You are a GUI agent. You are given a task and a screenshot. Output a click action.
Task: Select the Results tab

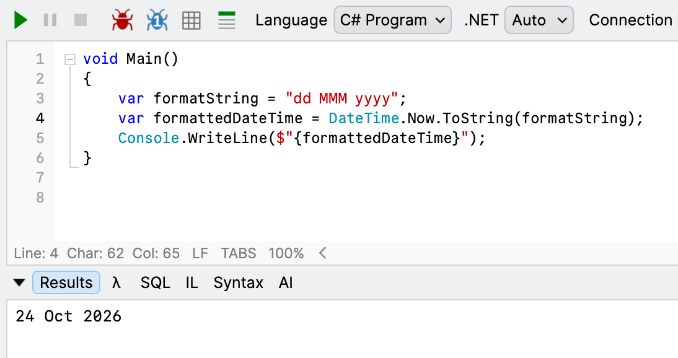66,283
